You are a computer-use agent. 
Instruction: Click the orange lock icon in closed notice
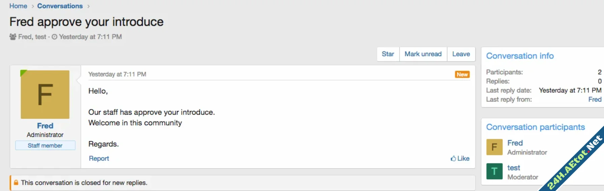point(16,183)
